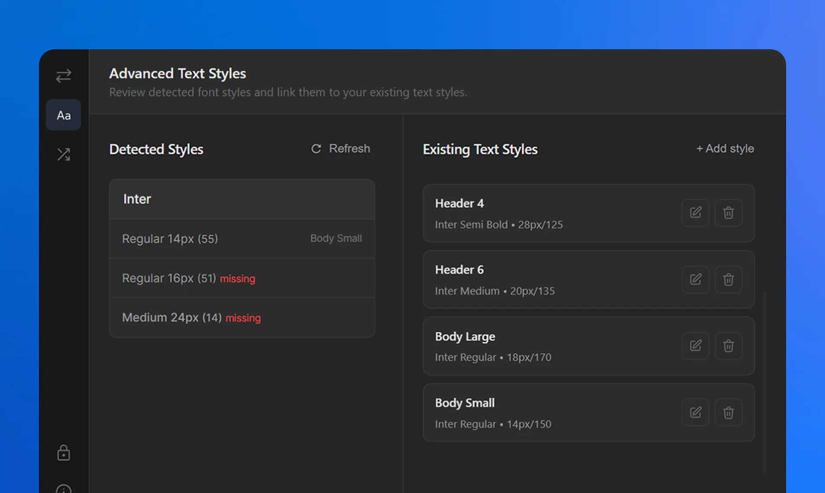Click the Body Small style card title
The width and height of the screenshot is (825, 493).
click(x=465, y=403)
